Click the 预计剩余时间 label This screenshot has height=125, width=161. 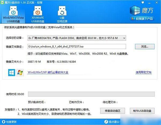[x=37, y=102]
